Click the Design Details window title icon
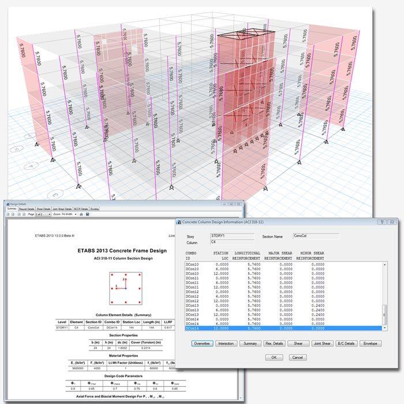Viewport: 404px width, 404px height. [8, 204]
